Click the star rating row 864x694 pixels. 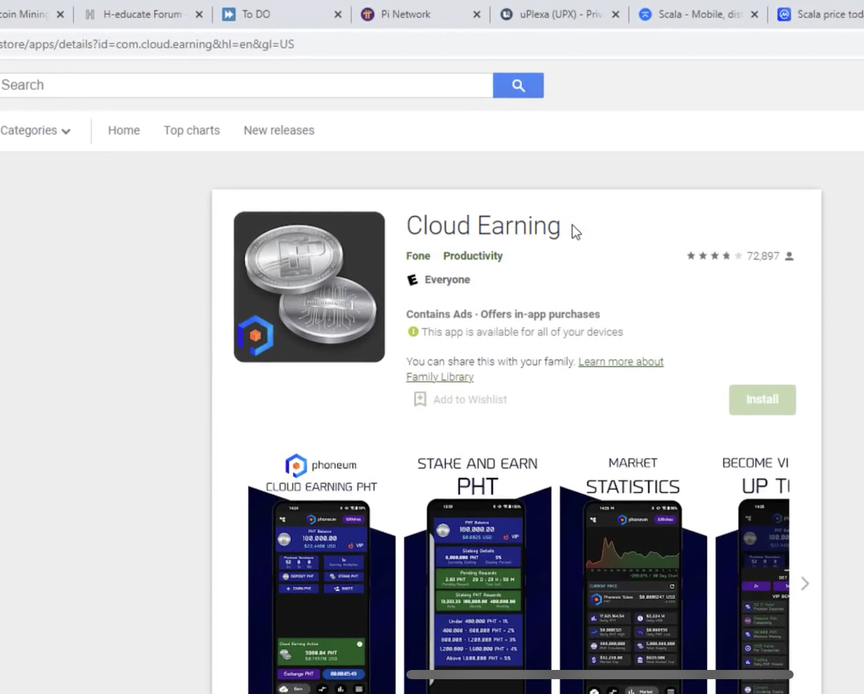point(714,256)
